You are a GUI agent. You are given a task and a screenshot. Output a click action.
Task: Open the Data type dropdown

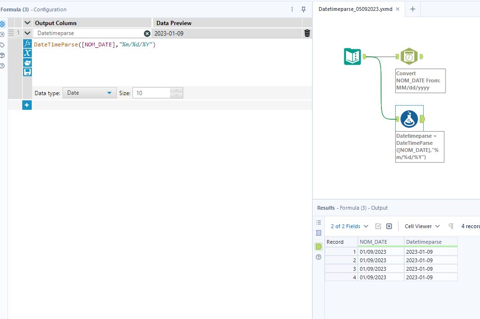coord(89,93)
